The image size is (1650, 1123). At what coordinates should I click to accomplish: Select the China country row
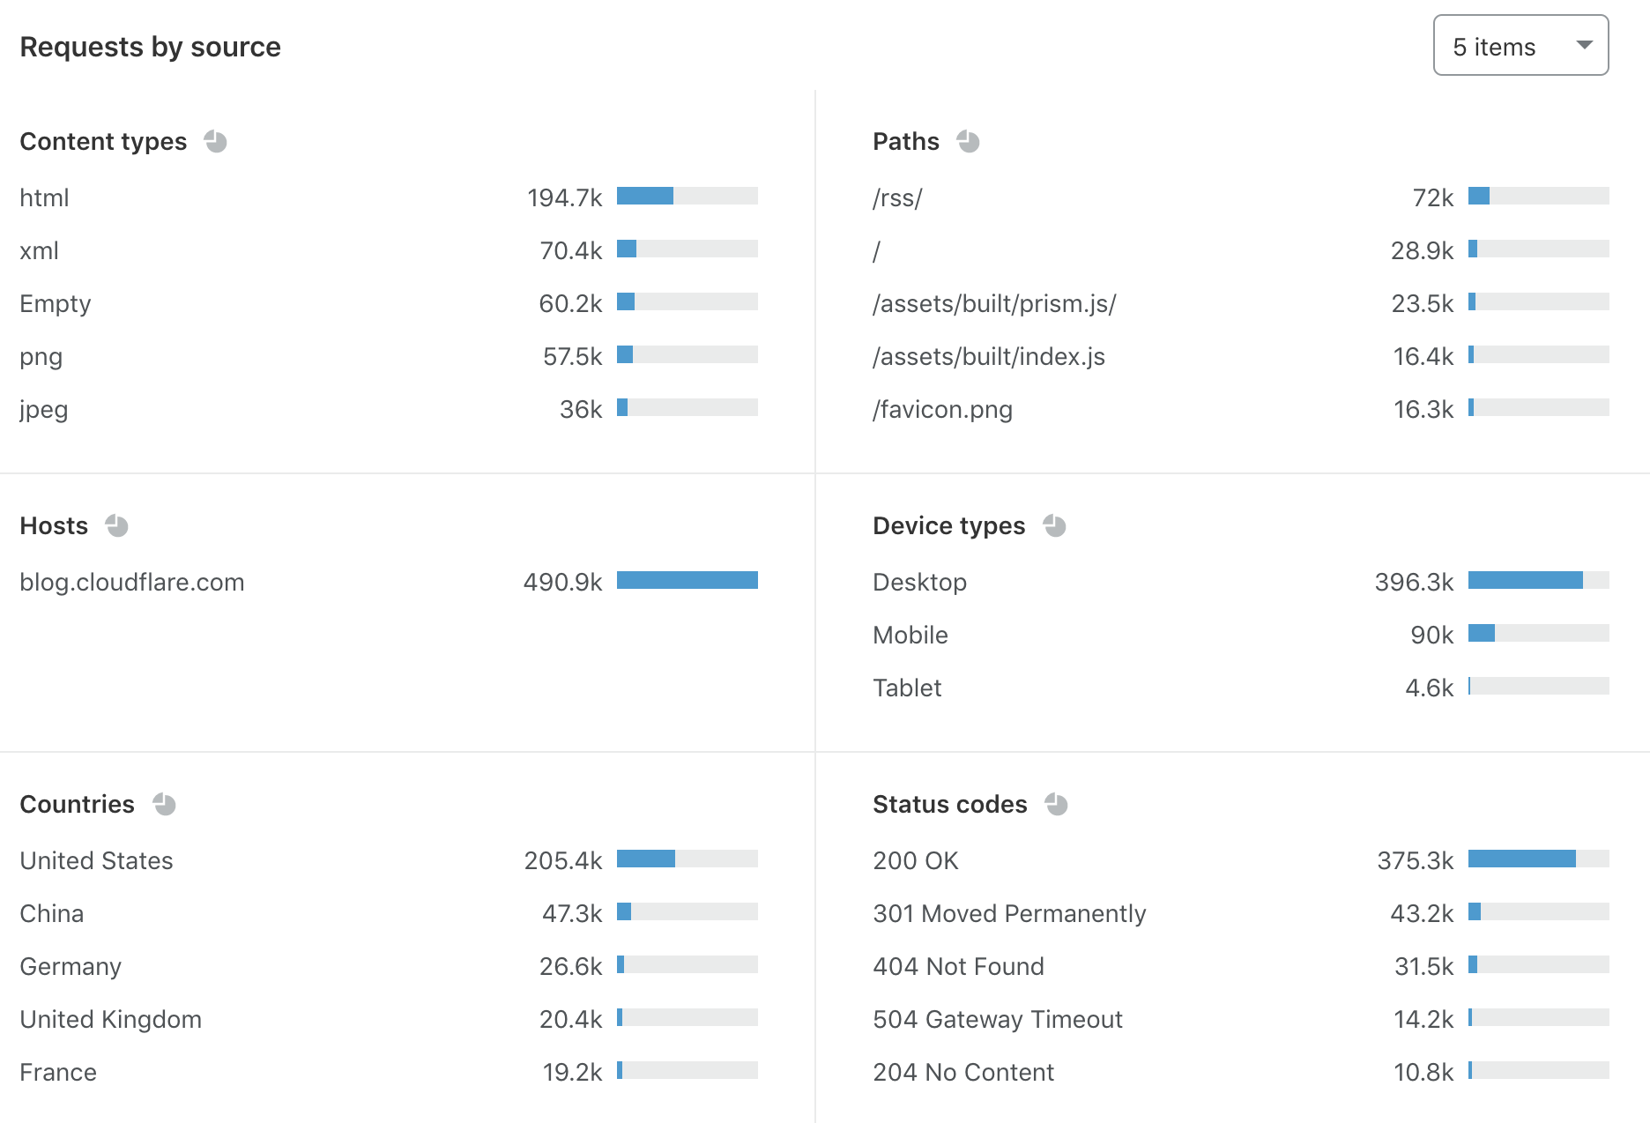pyautogui.click(x=52, y=914)
